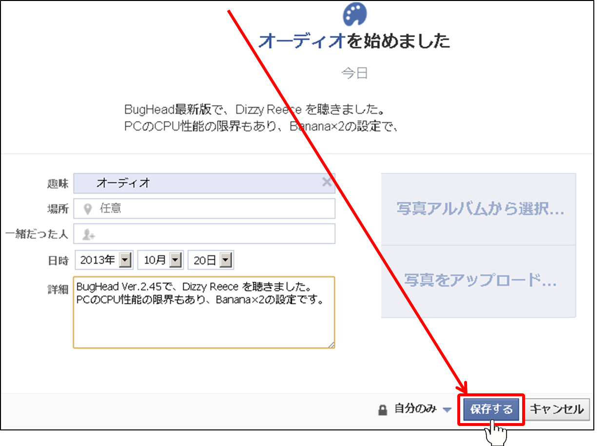Click the 今日 date text under title

[354, 74]
